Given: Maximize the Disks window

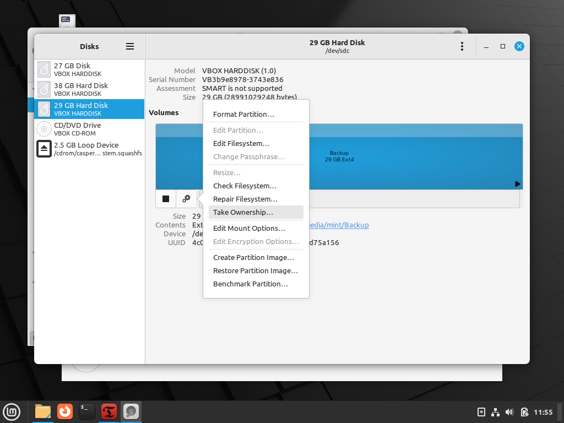Looking at the screenshot, I should click(503, 46).
